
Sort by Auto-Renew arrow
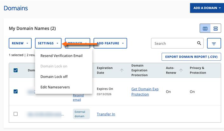pos(180,70)
